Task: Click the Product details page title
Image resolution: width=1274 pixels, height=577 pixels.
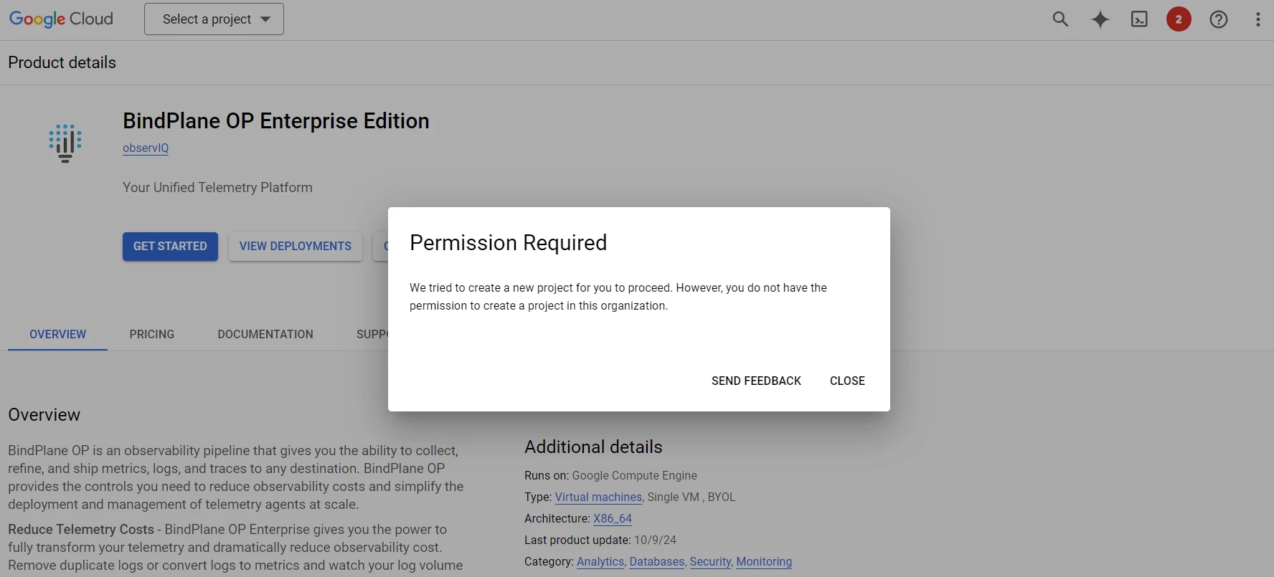Action: point(62,62)
